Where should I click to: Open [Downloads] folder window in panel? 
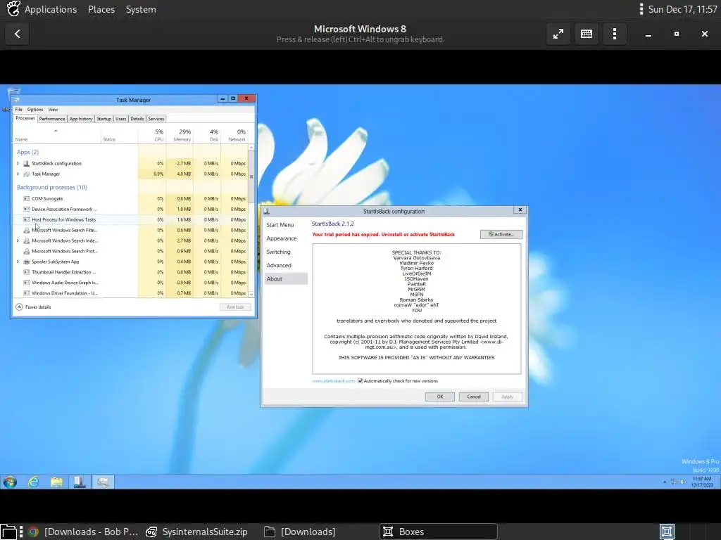(300, 532)
